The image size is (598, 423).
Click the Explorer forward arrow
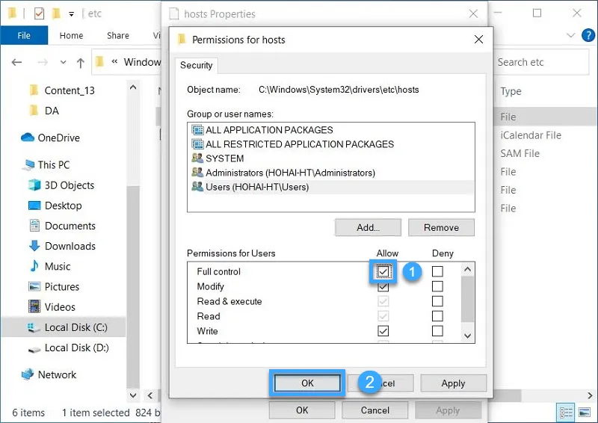click(43, 62)
